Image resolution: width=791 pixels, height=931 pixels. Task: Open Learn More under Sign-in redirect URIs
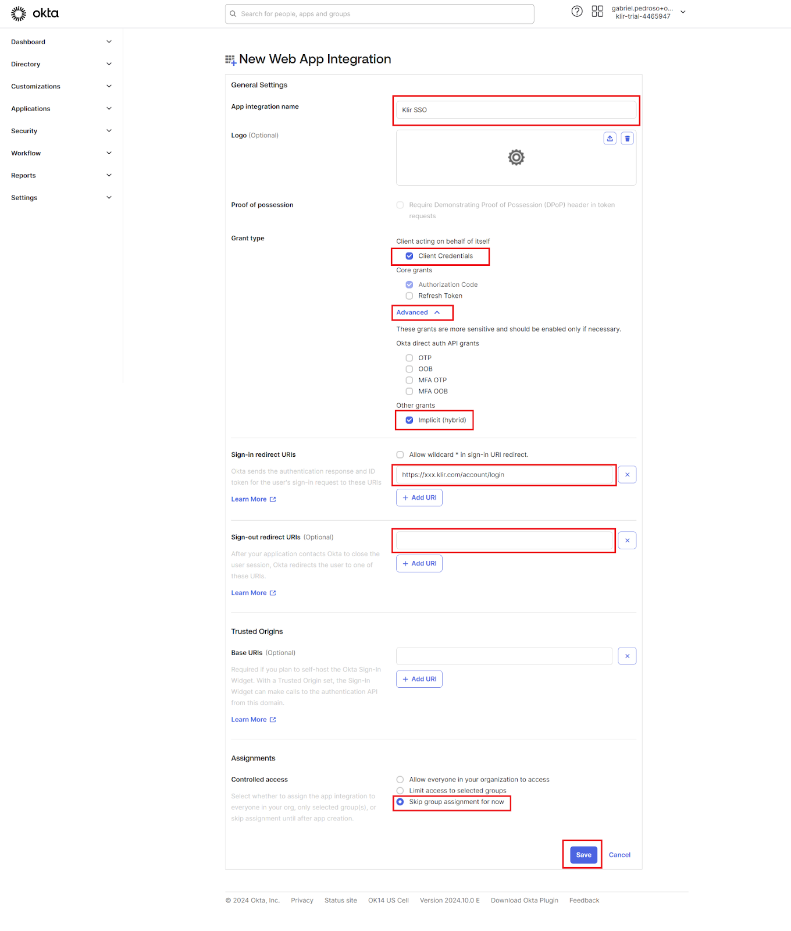coord(253,499)
